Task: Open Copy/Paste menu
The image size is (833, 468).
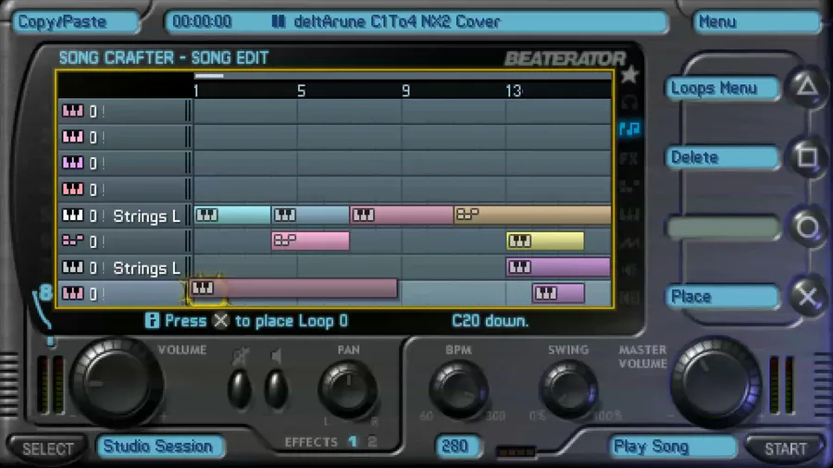Action: tap(76, 22)
